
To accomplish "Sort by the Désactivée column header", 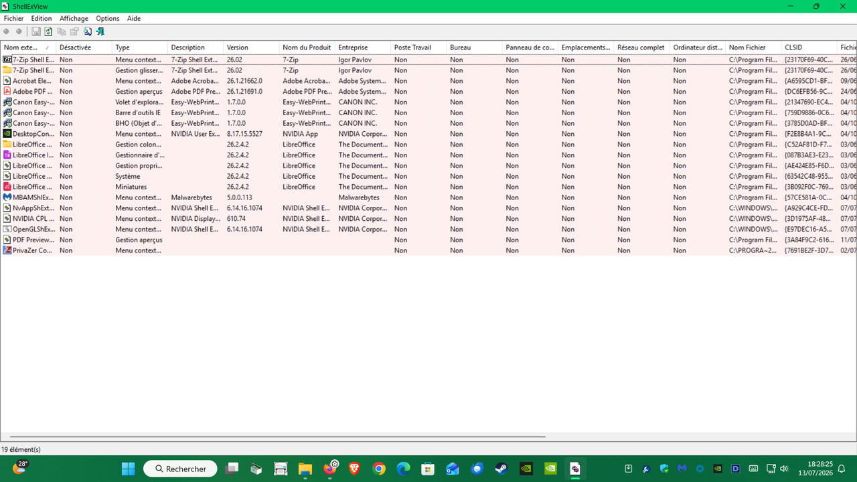I will [84, 48].
